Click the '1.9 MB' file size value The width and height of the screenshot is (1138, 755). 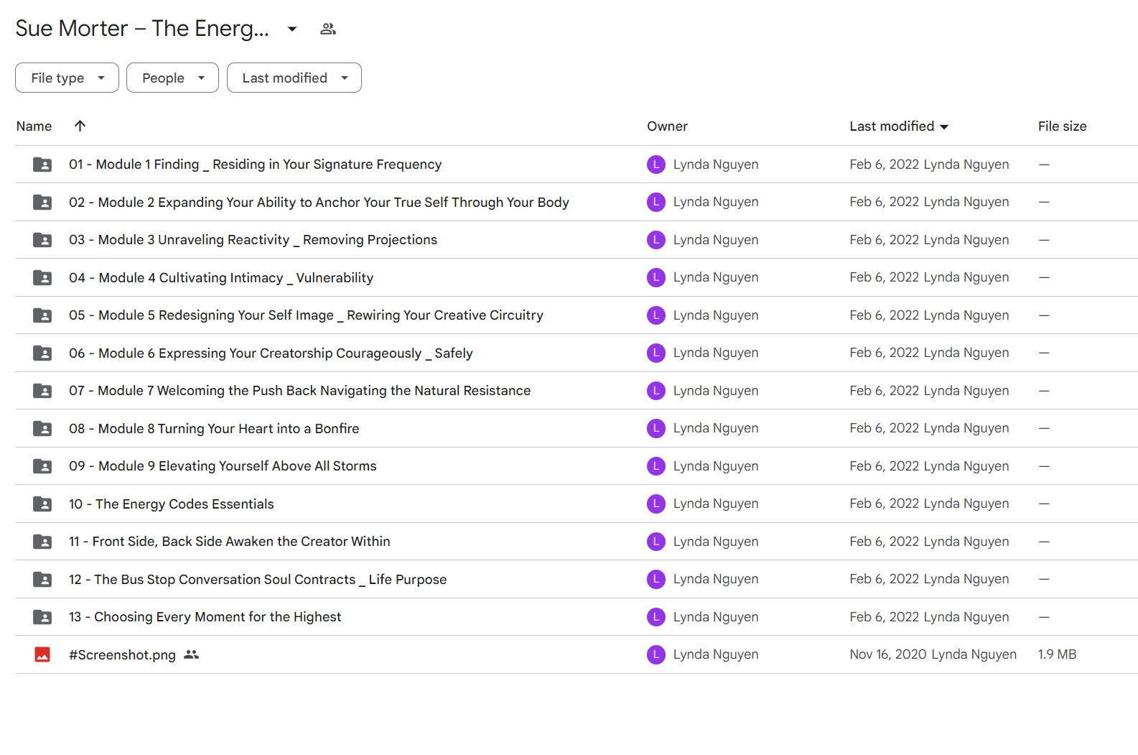(1057, 654)
